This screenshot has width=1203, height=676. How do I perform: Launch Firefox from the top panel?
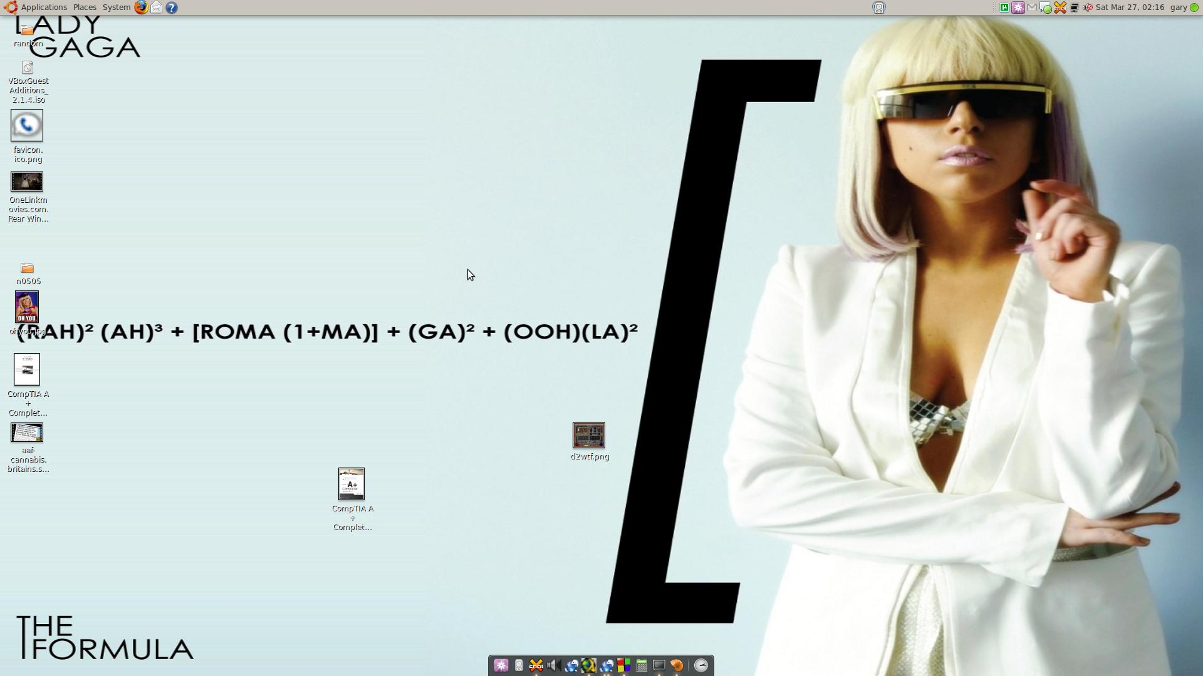point(142,8)
